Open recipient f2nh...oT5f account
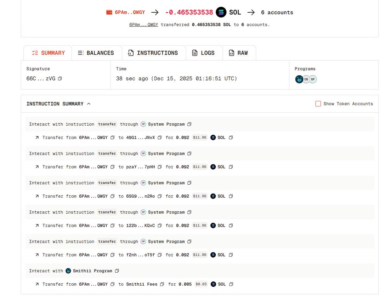The height and width of the screenshot is (296, 390). [x=140, y=255]
